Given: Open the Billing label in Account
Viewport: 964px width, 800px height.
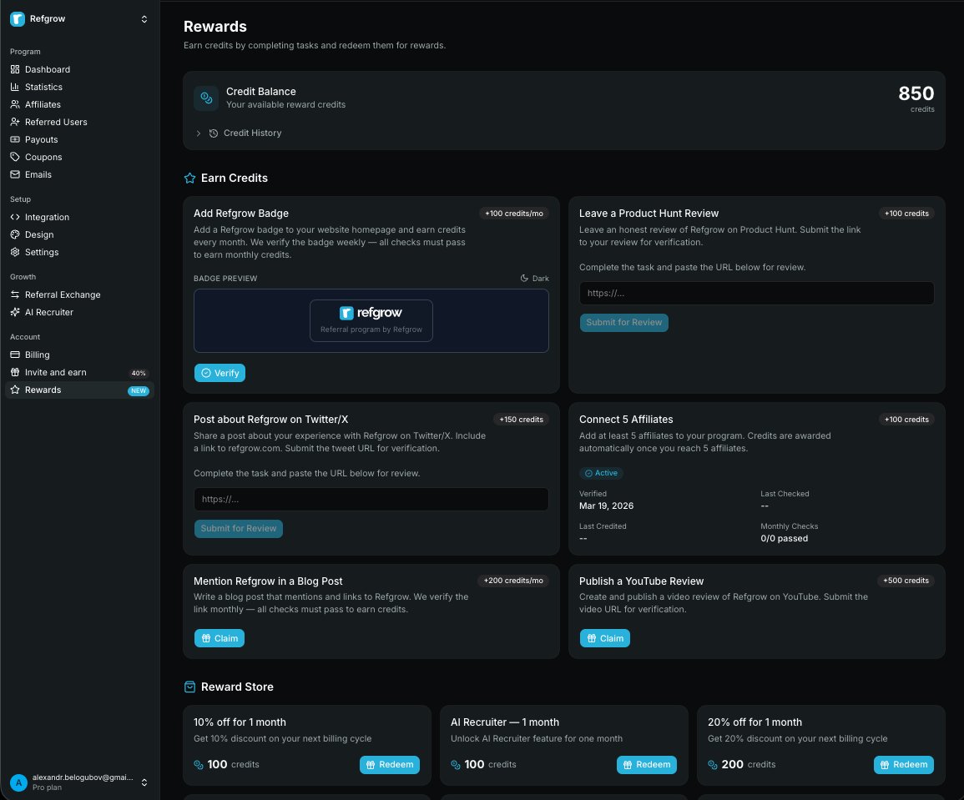Looking at the screenshot, I should pos(37,355).
